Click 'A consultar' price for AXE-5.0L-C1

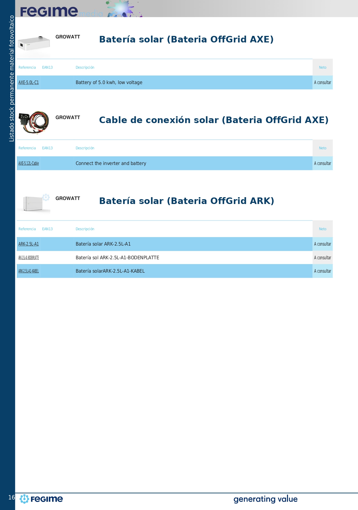pyautogui.click(x=322, y=83)
